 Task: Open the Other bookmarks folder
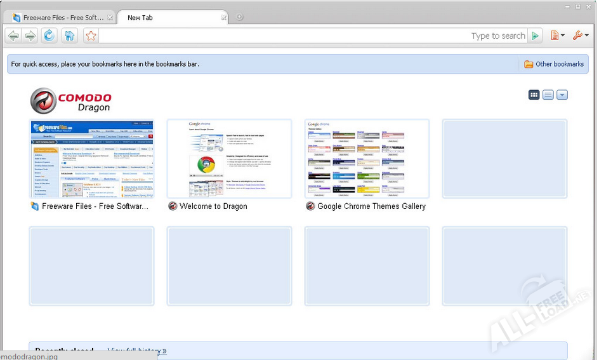coord(554,64)
